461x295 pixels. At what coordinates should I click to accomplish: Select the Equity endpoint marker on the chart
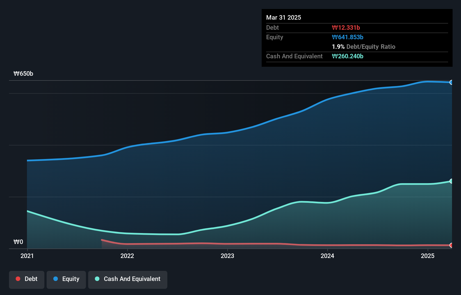pos(451,82)
